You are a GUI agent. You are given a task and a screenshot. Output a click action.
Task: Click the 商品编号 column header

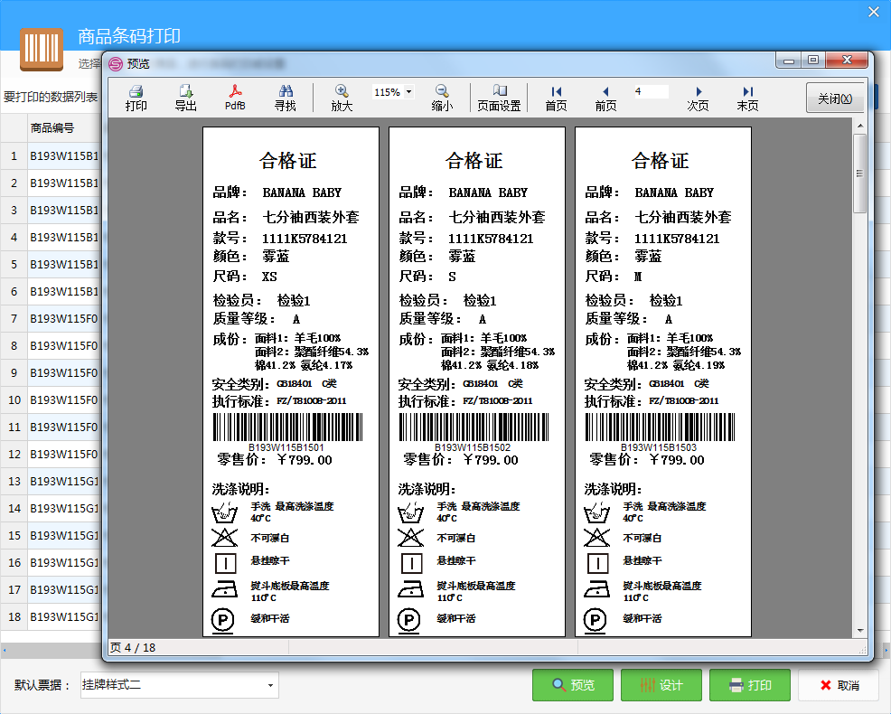pyautogui.click(x=63, y=128)
